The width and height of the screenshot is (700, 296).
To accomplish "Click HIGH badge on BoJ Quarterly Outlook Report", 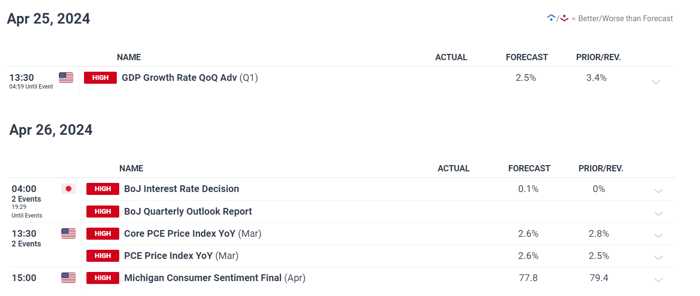I will [103, 211].
